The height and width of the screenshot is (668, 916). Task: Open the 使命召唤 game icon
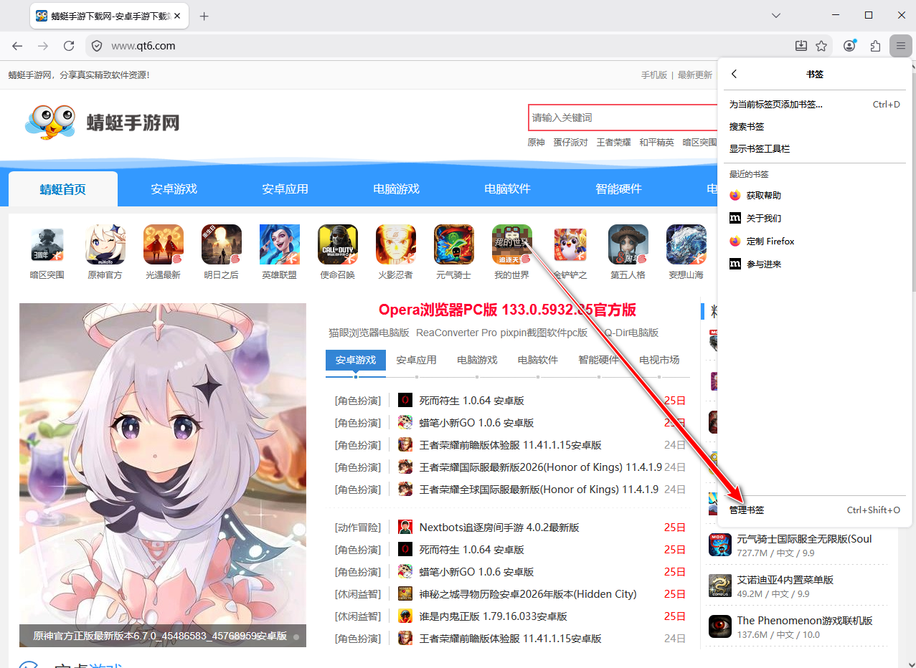337,245
